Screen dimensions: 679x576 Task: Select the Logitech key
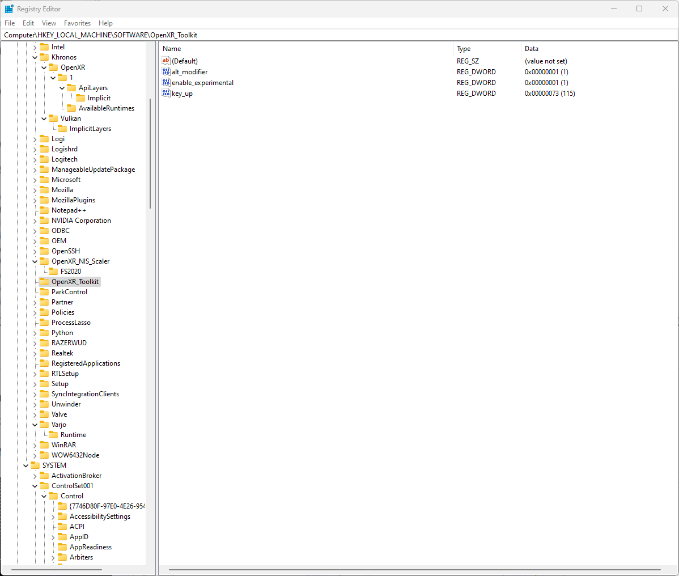65,159
